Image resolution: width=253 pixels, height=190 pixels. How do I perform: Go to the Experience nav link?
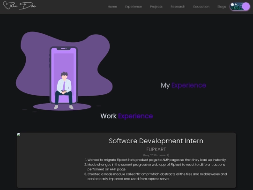(134, 7)
